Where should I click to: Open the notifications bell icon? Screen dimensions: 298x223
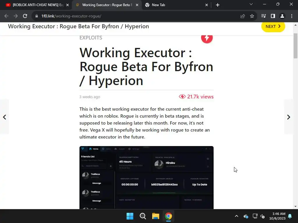pyautogui.click(x=290, y=216)
